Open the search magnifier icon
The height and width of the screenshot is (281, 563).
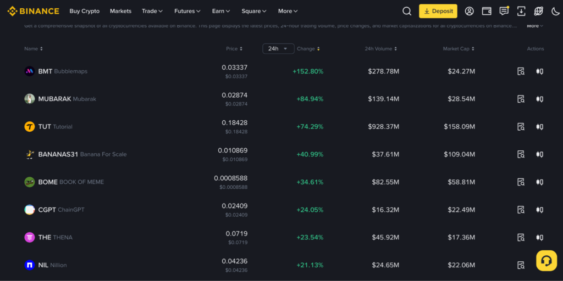(x=407, y=11)
